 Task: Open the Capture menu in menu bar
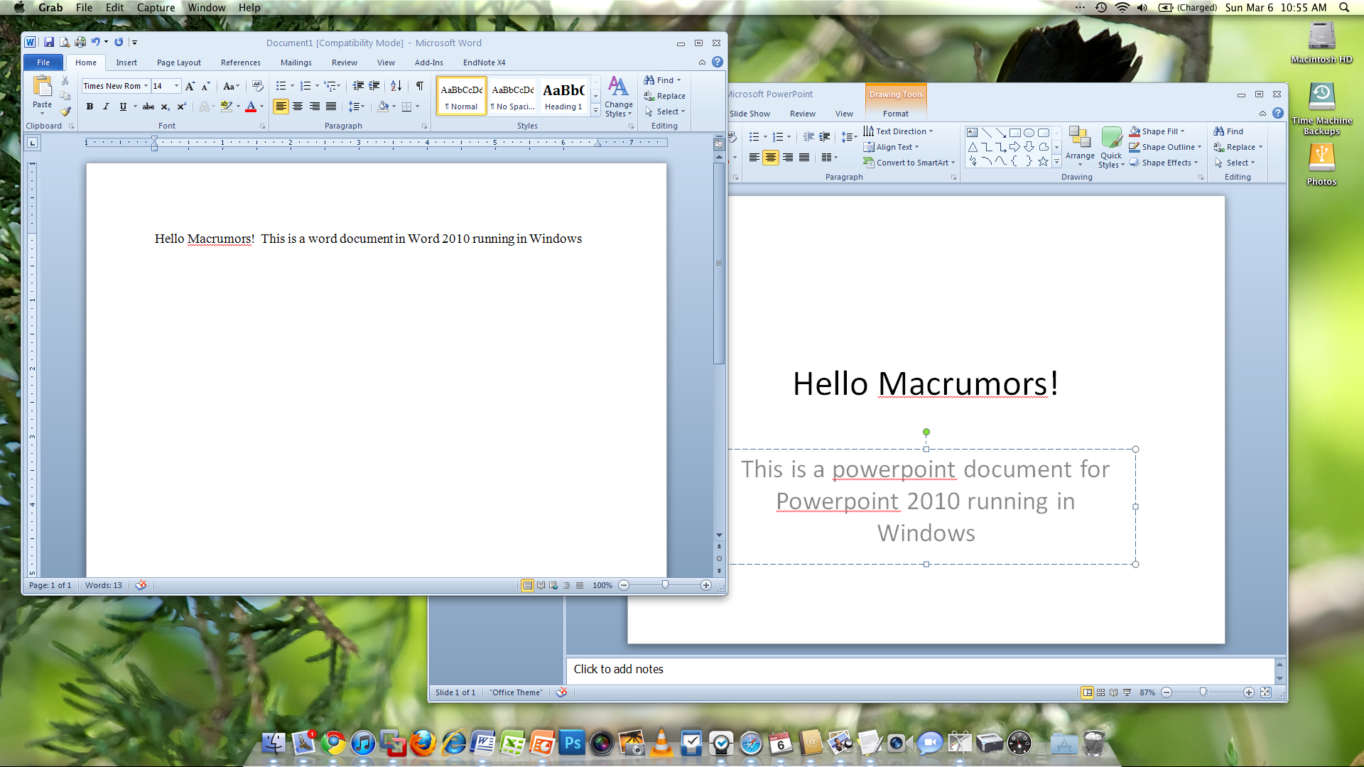click(x=156, y=8)
